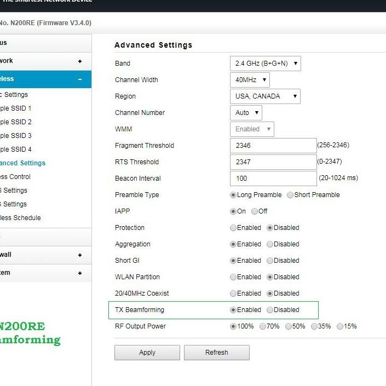386x386 pixels.
Task: Click the Refresh button
Action: coord(216,353)
